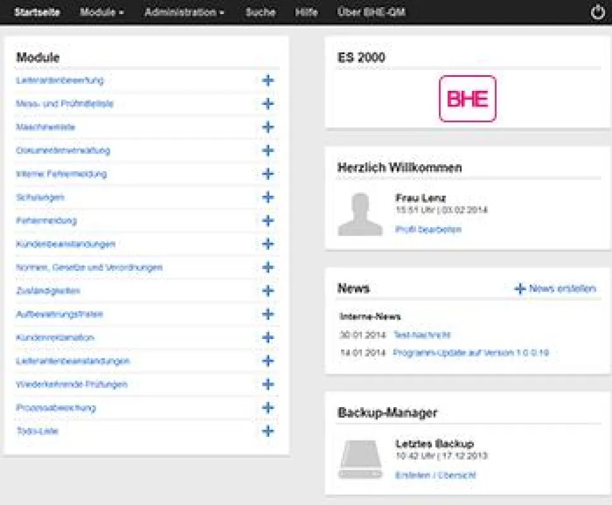Viewport: 612px width, 505px height.
Task: Click the ES 2000 heading
Action: point(361,57)
